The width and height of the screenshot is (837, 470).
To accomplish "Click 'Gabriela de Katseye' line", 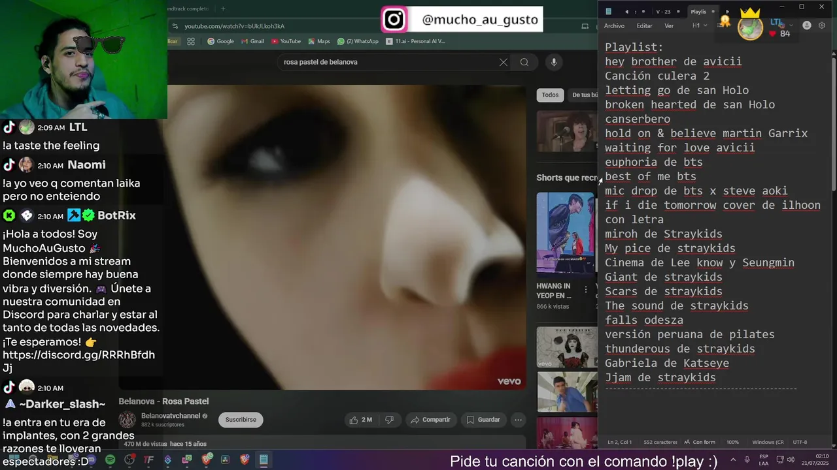I will coord(667,363).
